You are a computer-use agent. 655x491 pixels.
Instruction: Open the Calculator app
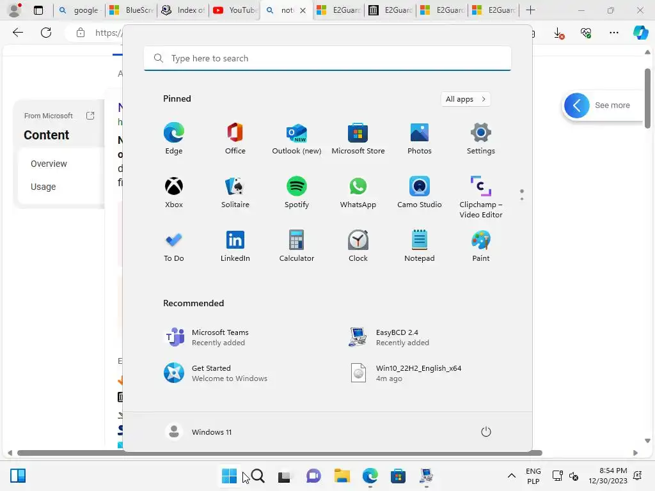coord(297,246)
